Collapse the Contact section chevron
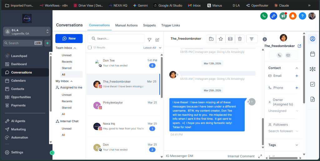The image size is (320, 161). (297, 68)
